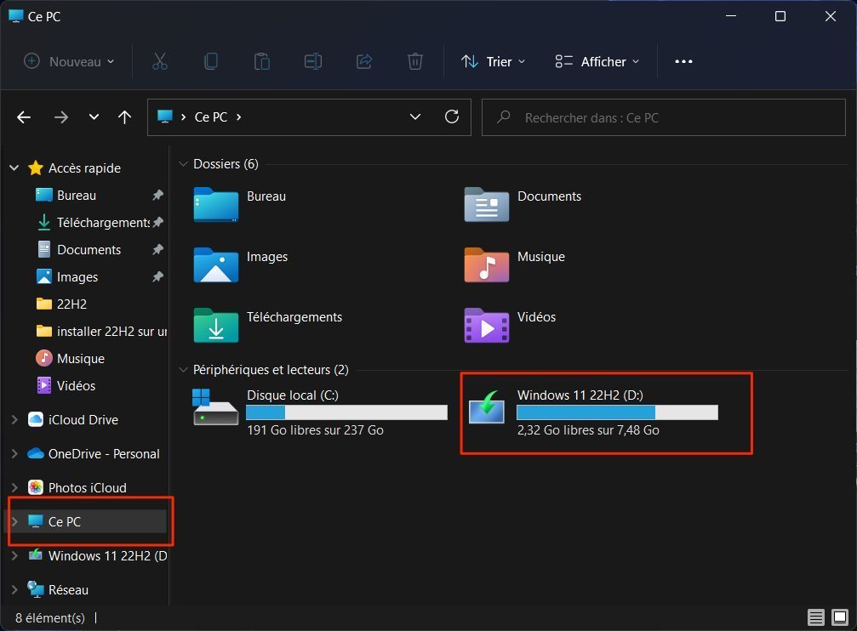Select the 22H2 folder in sidebar
Viewport: 857px width, 631px height.
point(71,304)
